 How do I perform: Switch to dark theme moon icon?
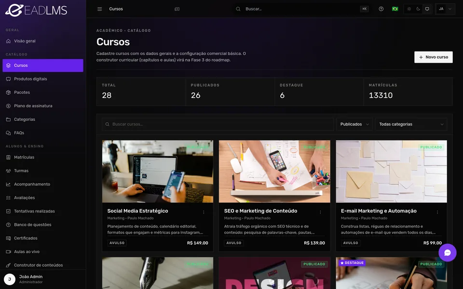[418, 9]
